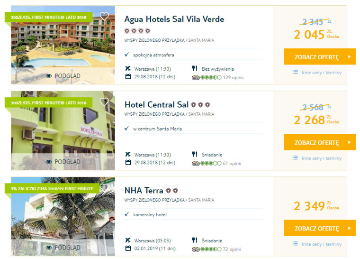This screenshot has height=259, width=360.
Task: Toggle favorite heart on Hotel Central Sal
Action: pos(104,102)
